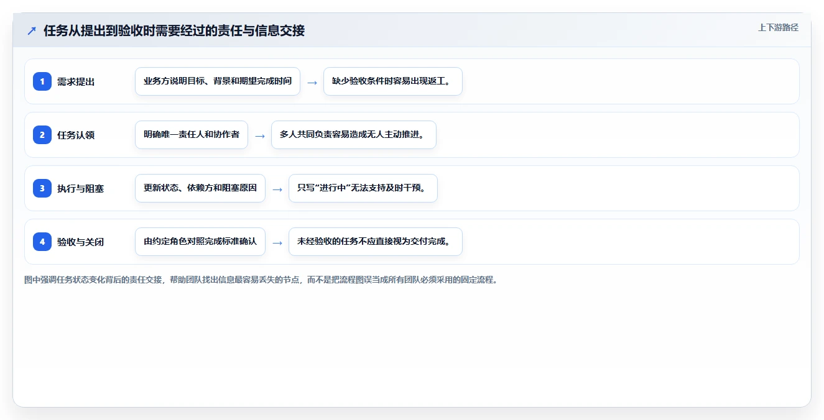Click the arrow icon beside the title
The width and height of the screenshot is (824, 420).
32,30
